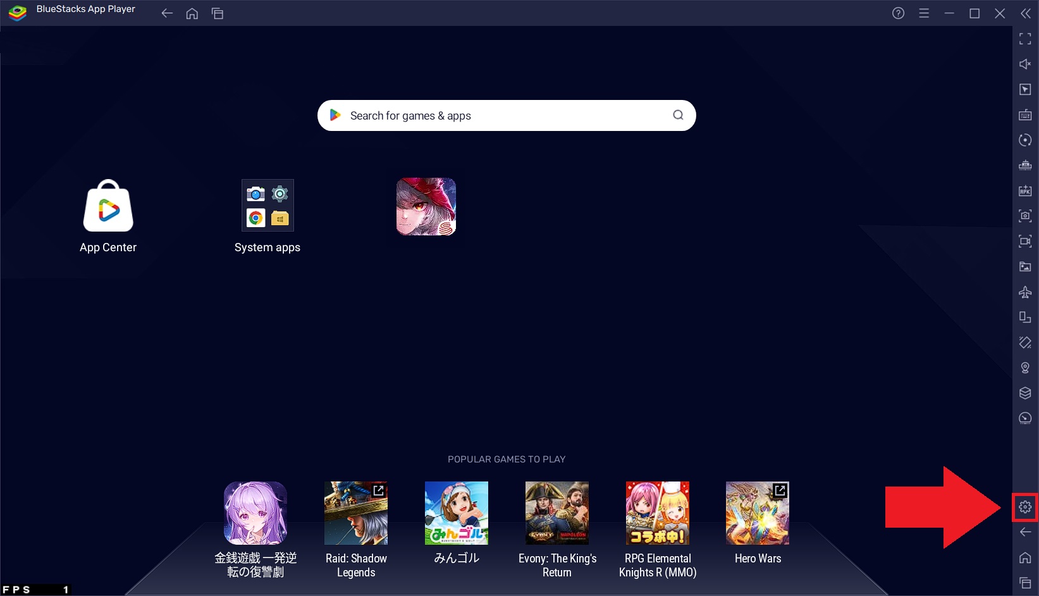Enter fullscreen mode from sidebar
This screenshot has height=596, width=1039.
pyautogui.click(x=1025, y=39)
